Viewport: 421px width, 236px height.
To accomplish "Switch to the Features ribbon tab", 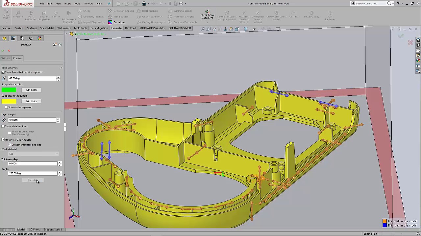I will (7, 28).
